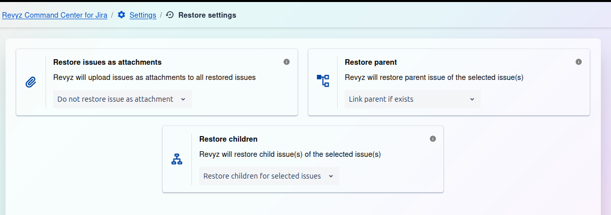Expand the Link parent if exists dropdown
The width and height of the screenshot is (611, 215).
click(412, 99)
